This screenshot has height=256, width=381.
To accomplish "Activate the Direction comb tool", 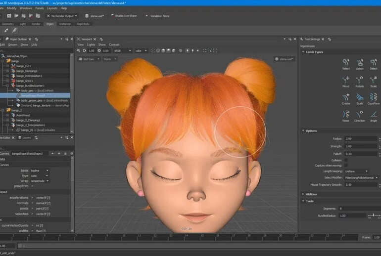I will tap(360, 114).
